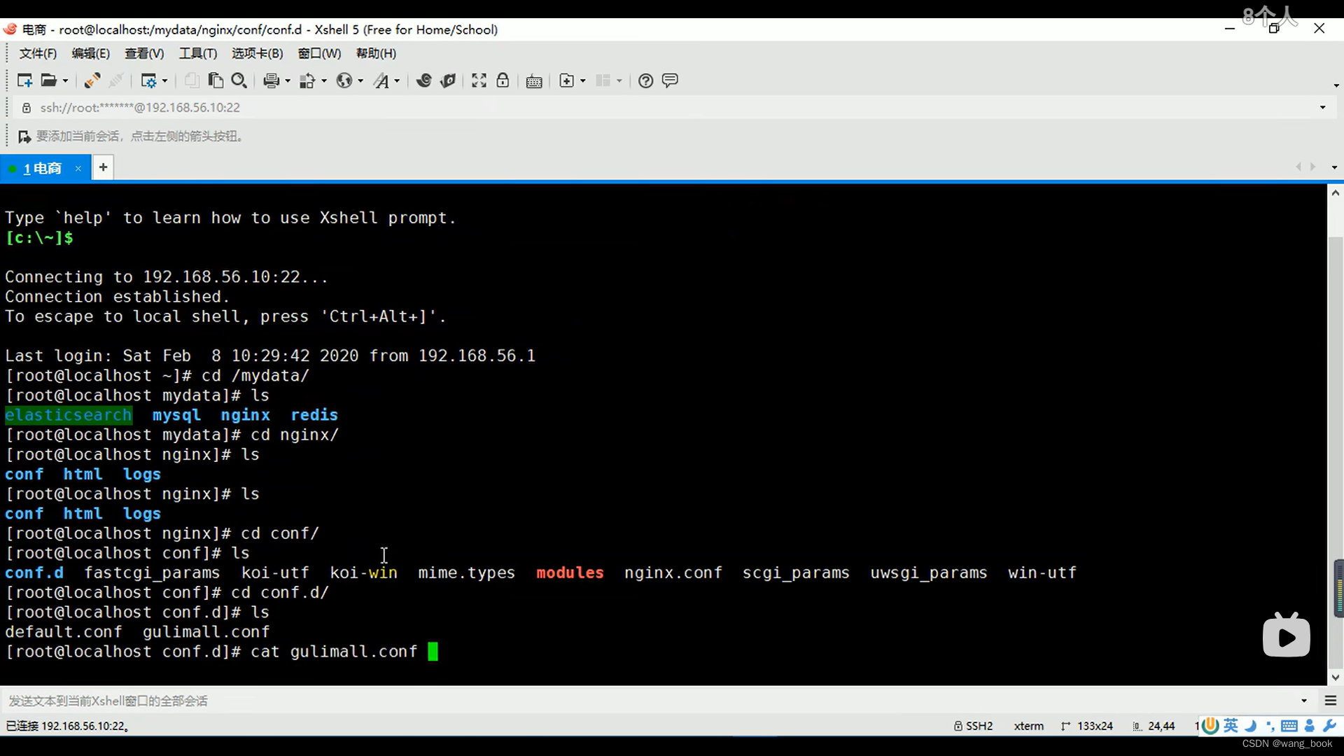The image size is (1344, 756).
Task: Open the 文件(F) menu
Action: click(38, 53)
